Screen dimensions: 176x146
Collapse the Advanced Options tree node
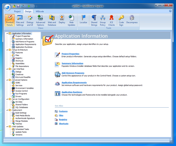coord(7,80)
